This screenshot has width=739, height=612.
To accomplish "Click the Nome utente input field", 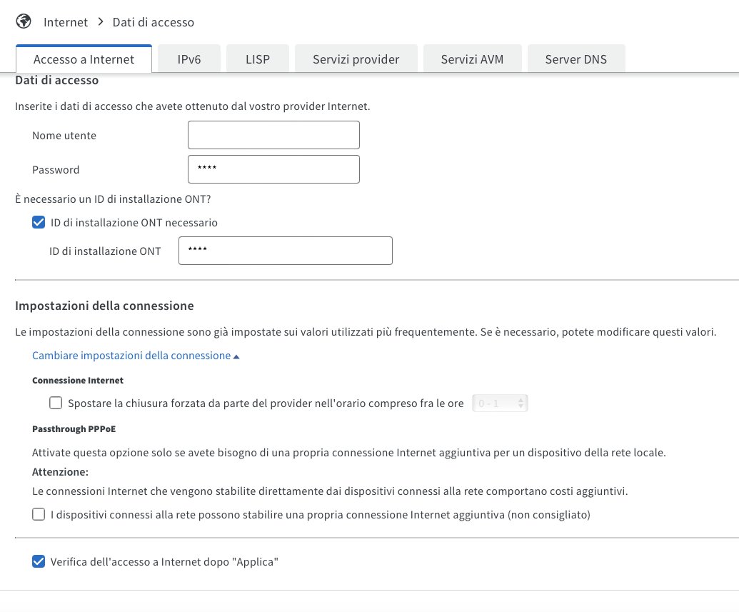I will [x=273, y=135].
